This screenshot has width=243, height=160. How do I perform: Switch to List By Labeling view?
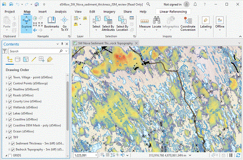[49, 59]
